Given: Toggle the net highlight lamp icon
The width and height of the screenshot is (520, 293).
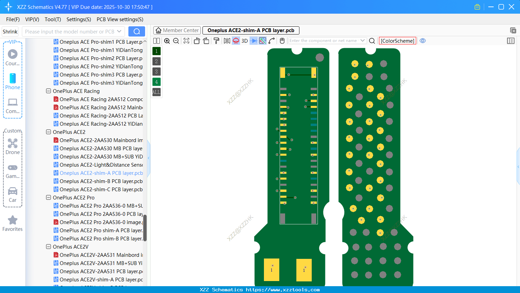Looking at the screenshot, I should click(x=235, y=41).
